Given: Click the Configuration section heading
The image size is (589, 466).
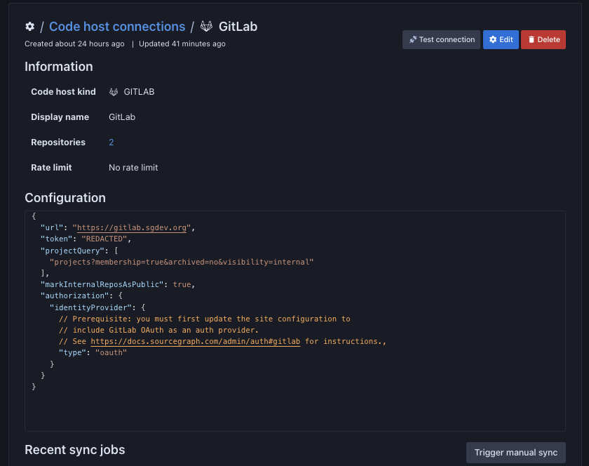Looking at the screenshot, I should pos(65,198).
